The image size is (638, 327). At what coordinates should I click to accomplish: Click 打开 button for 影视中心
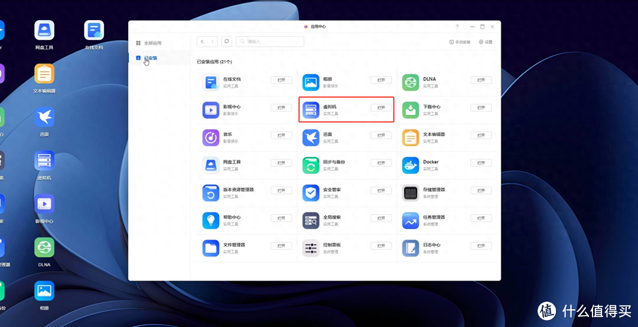point(281,108)
